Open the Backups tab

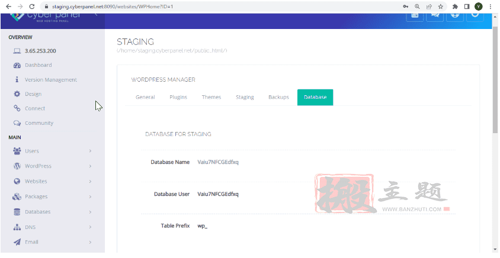(x=278, y=97)
